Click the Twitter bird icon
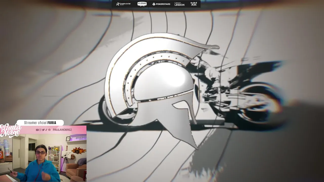Image resolution: width=324 pixels, height=182 pixels. pos(43,130)
